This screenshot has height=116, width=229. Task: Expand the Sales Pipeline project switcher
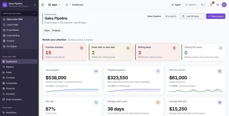click(x=35, y=5)
